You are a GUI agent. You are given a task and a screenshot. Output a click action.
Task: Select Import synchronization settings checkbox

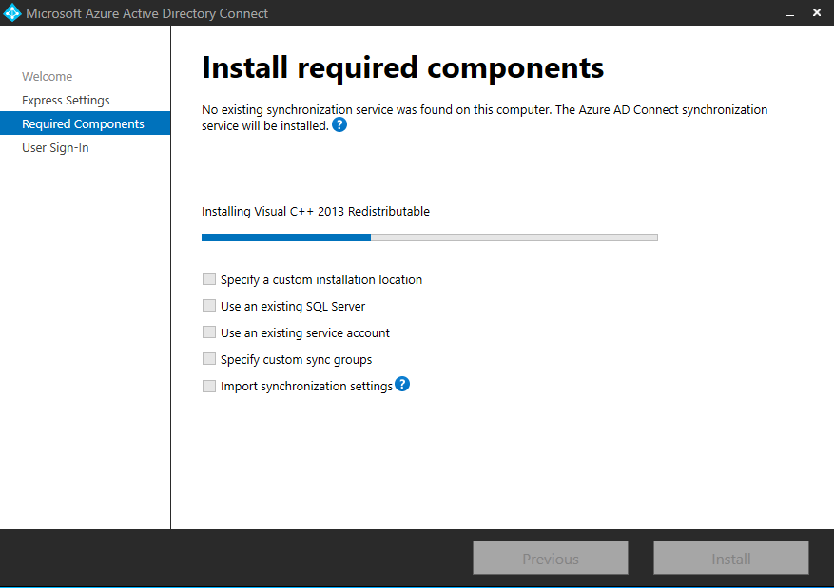point(209,387)
